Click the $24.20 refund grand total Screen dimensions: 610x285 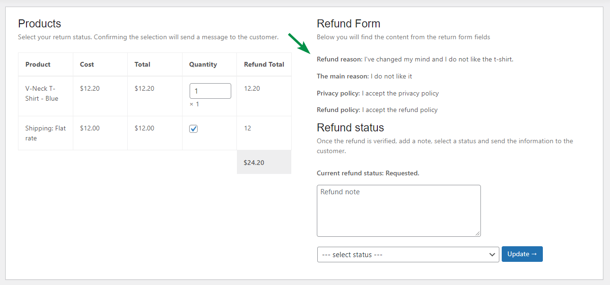coord(254,163)
